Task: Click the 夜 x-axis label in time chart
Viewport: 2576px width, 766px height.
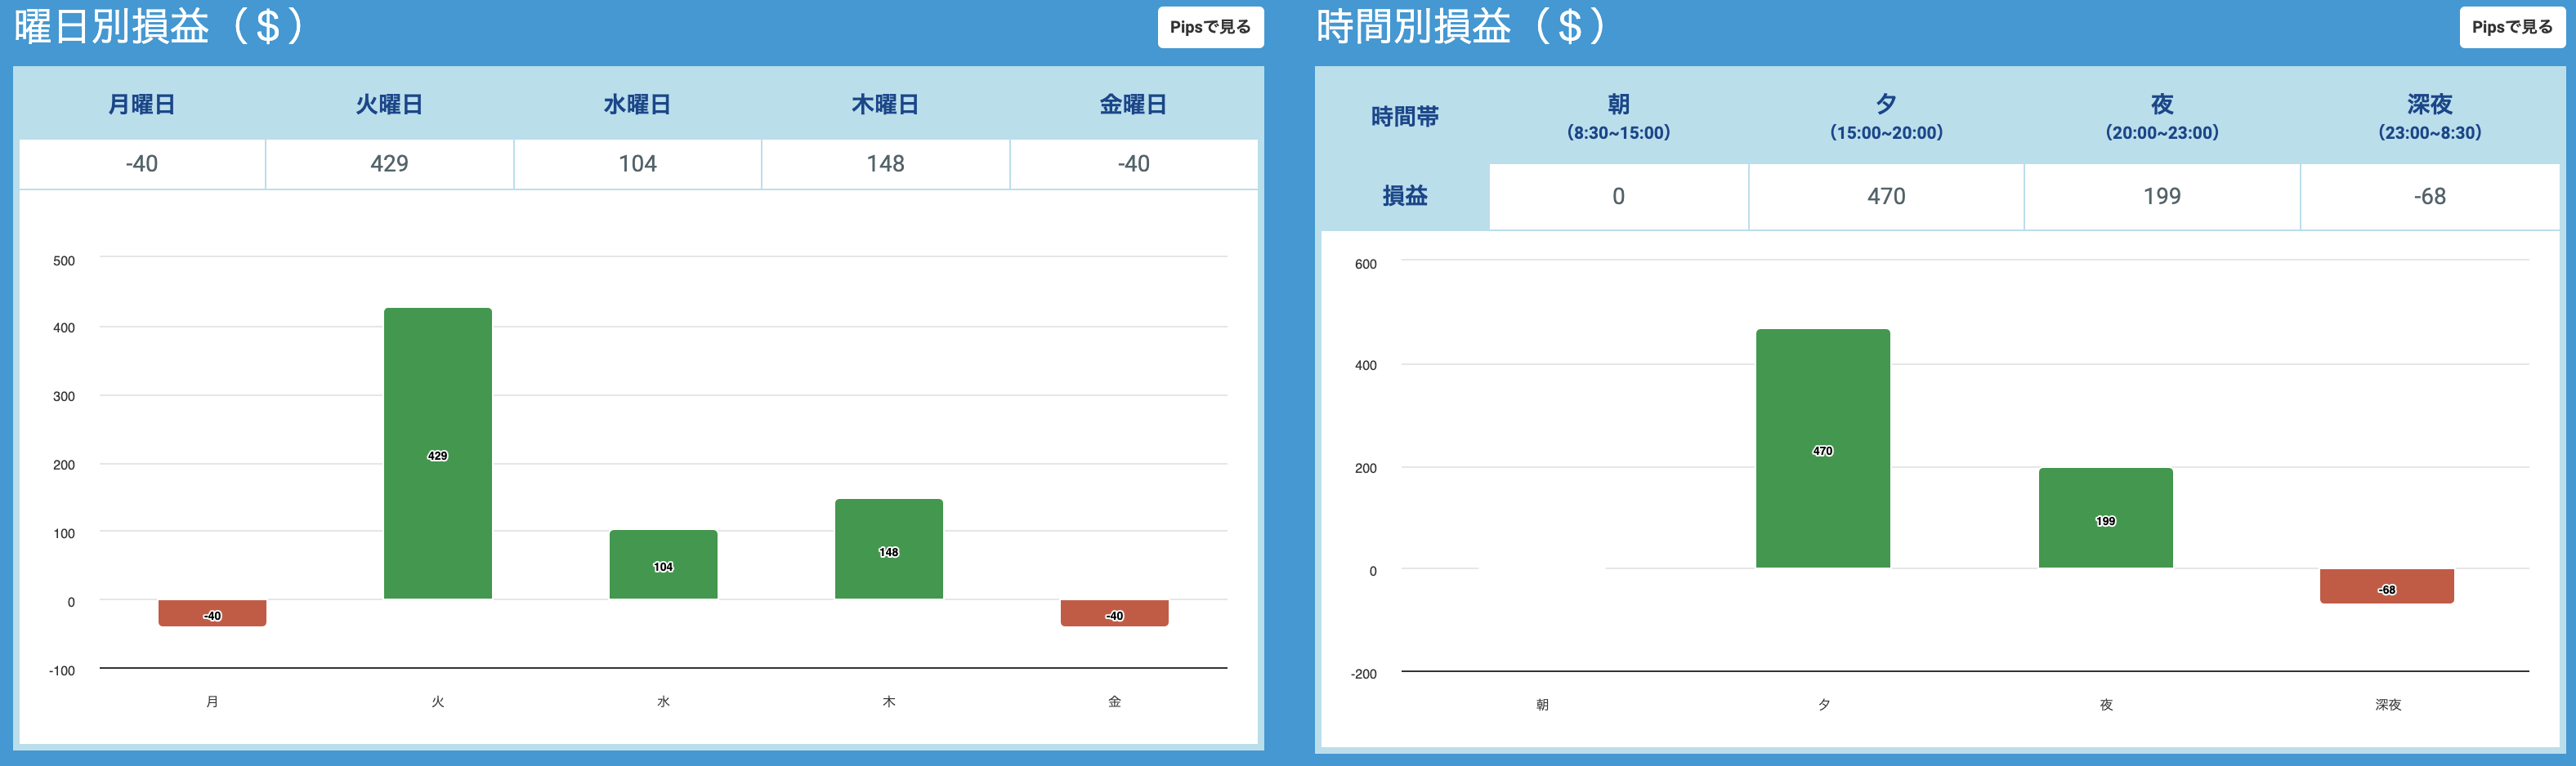Action: coord(2106,705)
